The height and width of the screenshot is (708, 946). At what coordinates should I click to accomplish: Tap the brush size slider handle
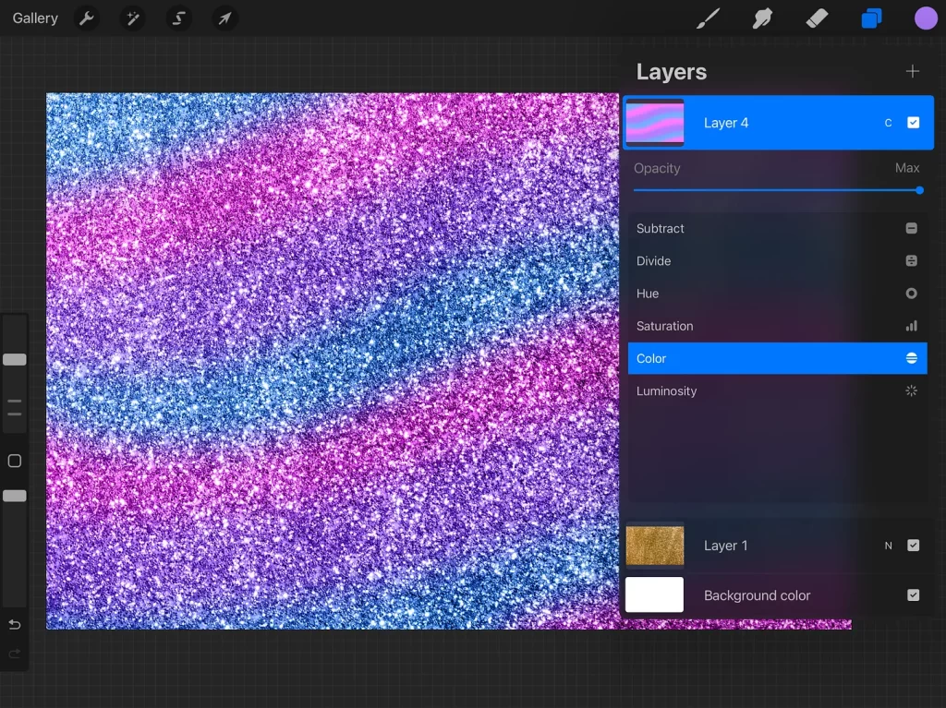(15, 359)
